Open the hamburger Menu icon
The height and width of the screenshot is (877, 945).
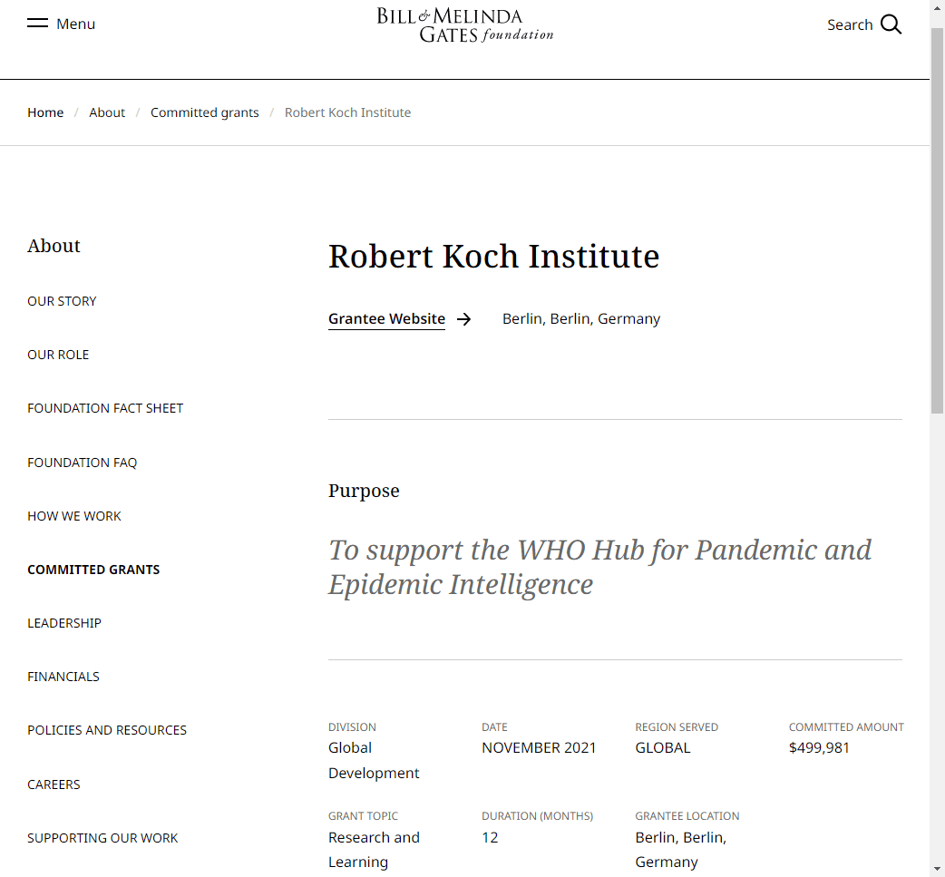[x=37, y=24]
